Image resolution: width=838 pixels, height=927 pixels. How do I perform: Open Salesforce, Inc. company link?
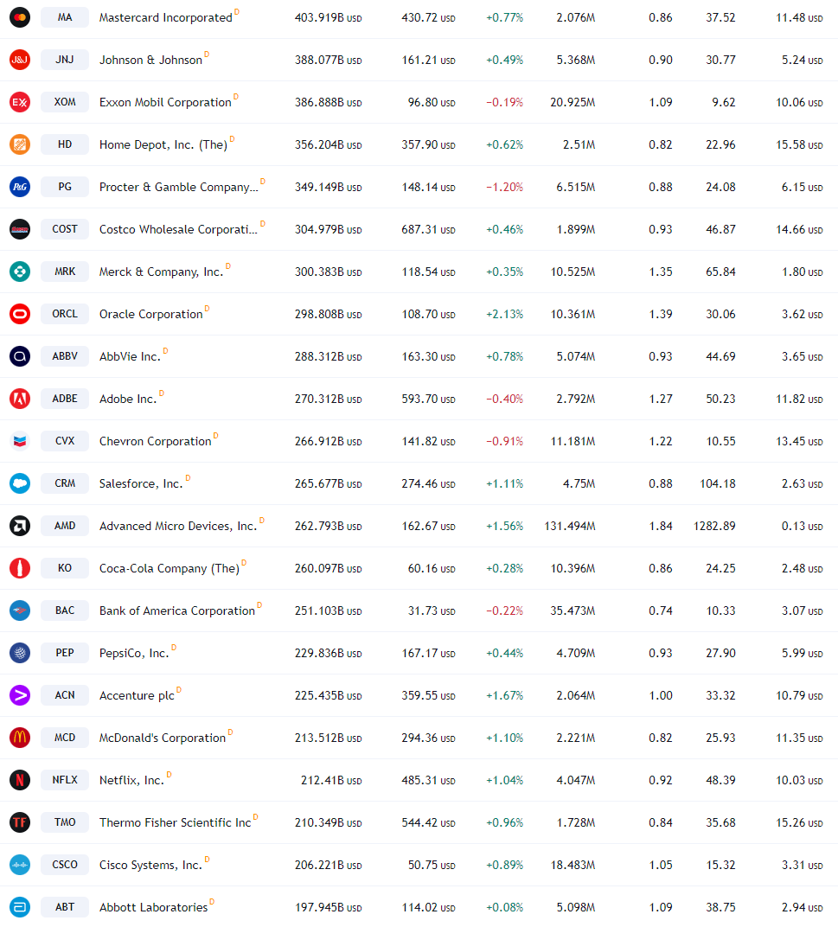(141, 483)
